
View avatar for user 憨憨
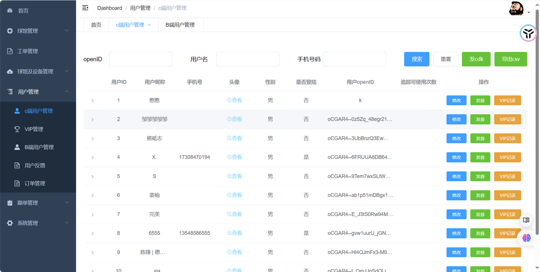(234, 100)
